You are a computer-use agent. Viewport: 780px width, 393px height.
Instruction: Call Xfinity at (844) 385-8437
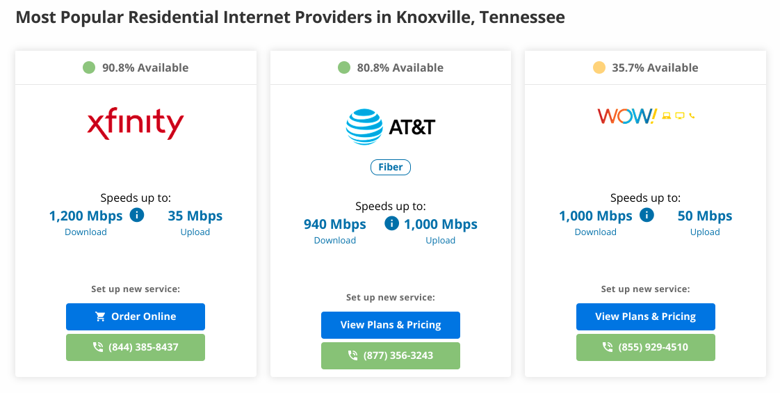coord(136,347)
